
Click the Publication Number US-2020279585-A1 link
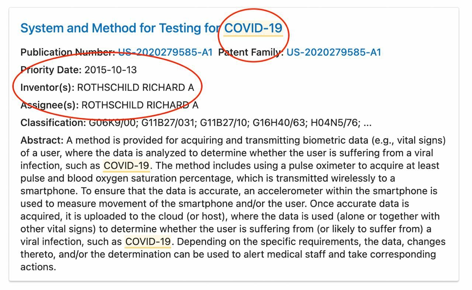pos(165,52)
